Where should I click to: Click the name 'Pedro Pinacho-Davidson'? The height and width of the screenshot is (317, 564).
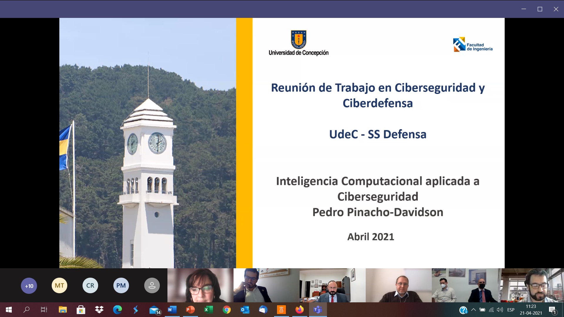pyautogui.click(x=377, y=212)
